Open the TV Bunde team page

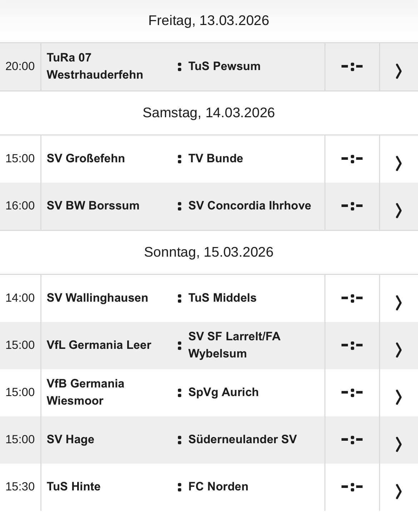pos(215,158)
